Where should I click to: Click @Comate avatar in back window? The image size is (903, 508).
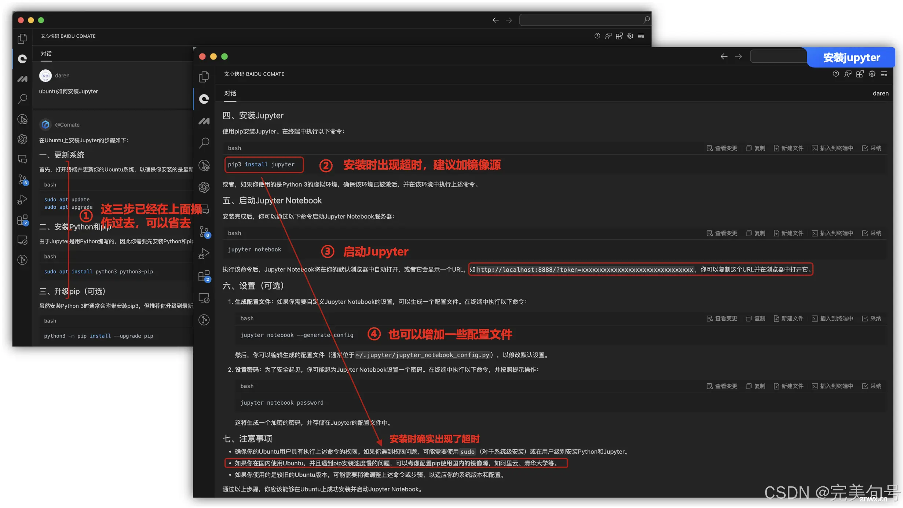coord(45,125)
